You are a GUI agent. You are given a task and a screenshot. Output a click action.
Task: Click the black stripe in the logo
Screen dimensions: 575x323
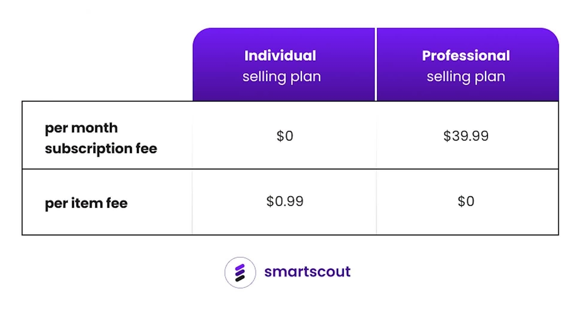240,278
